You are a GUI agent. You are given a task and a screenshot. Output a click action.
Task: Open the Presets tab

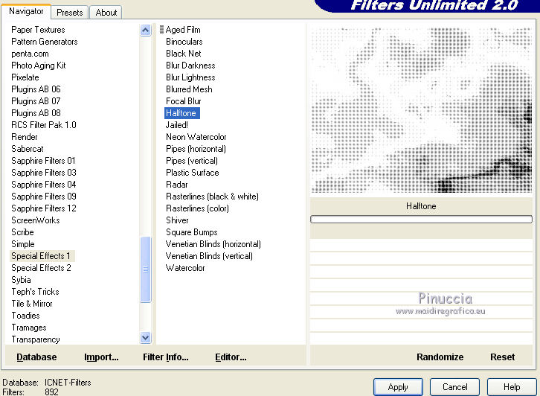70,13
